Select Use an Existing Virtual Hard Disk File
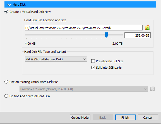The image size is (161, 124). pyautogui.click(x=6, y=82)
